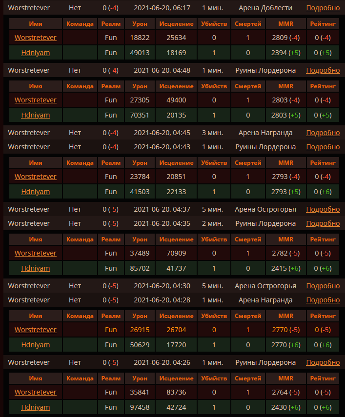Open Подробно for the 04:30 Арена Острогорья match
This screenshot has height=417, width=345.
click(x=323, y=286)
